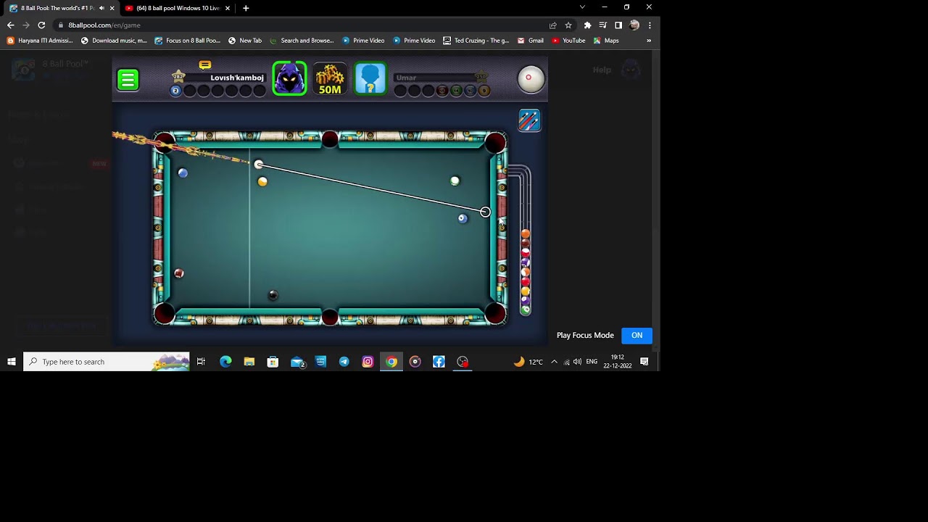This screenshot has height=522, width=928.
Task: Open the Windows Start menu
Action: click(11, 362)
